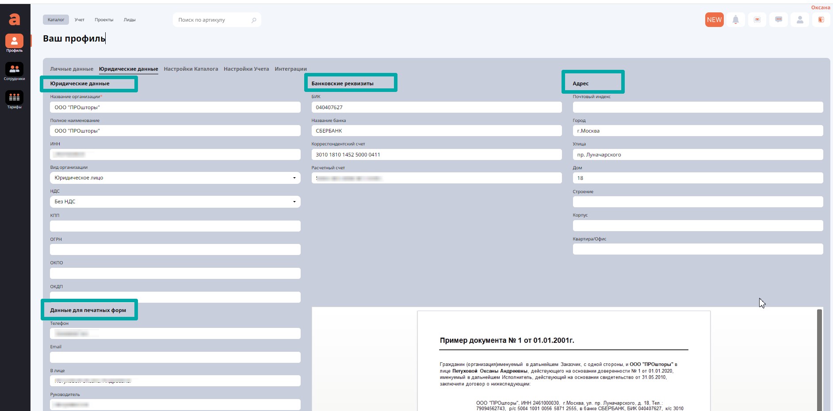Click the orange 'a' logo
This screenshot has width=833, height=411.
pos(15,19)
